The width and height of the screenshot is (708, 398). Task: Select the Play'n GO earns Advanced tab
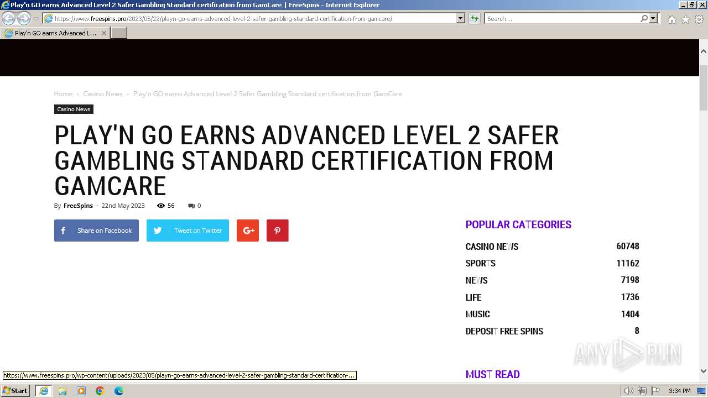[x=55, y=33]
